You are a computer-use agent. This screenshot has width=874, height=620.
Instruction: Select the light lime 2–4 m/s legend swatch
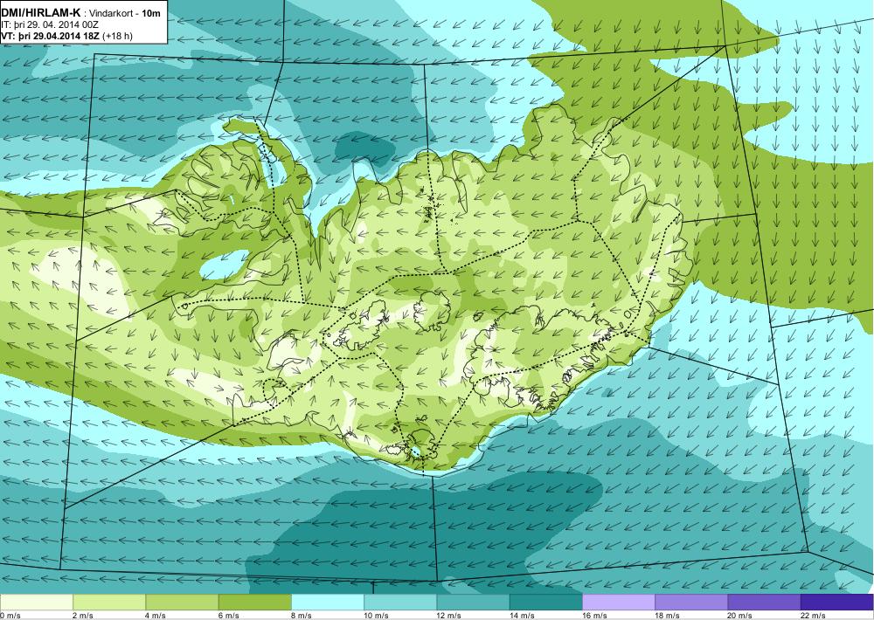pos(109,603)
